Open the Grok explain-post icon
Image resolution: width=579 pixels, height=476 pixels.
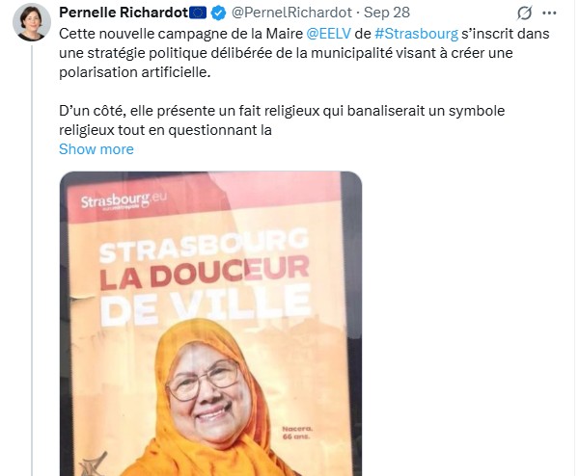(x=524, y=13)
